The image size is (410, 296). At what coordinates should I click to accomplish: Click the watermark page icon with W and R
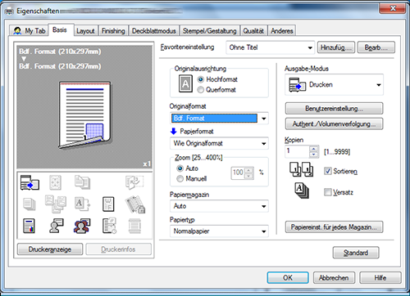[x=108, y=204]
